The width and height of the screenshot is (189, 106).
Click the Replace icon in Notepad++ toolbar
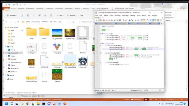[132, 20]
